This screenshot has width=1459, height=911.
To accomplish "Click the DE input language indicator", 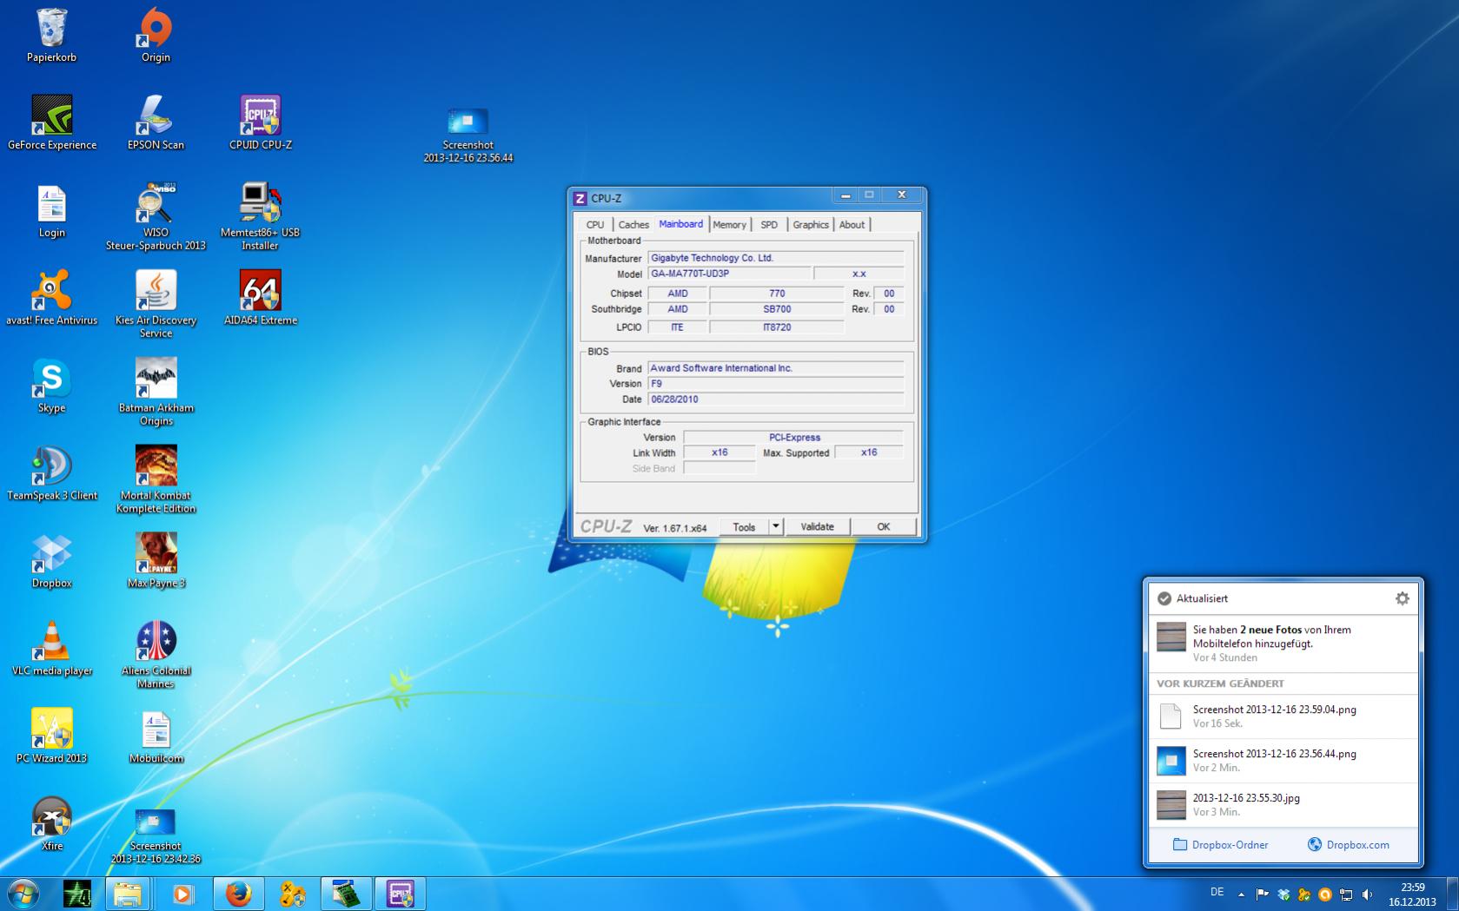I will 1217,893.
